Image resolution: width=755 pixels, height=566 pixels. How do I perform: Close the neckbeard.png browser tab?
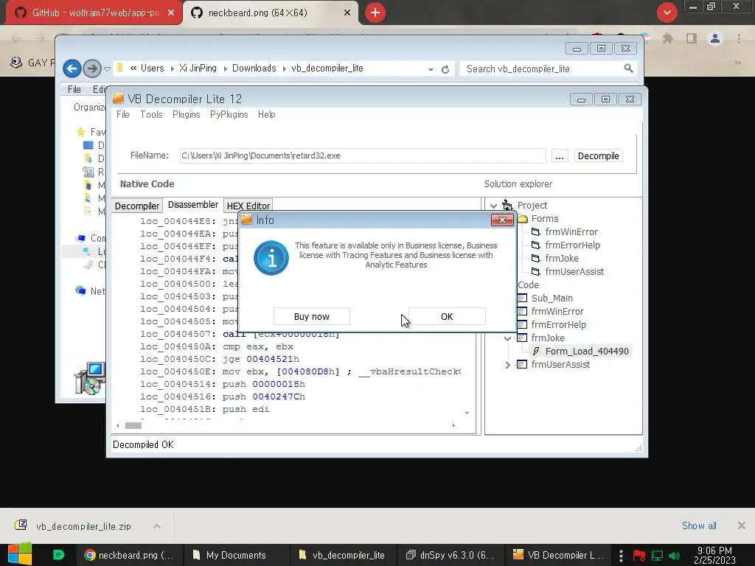coord(347,13)
